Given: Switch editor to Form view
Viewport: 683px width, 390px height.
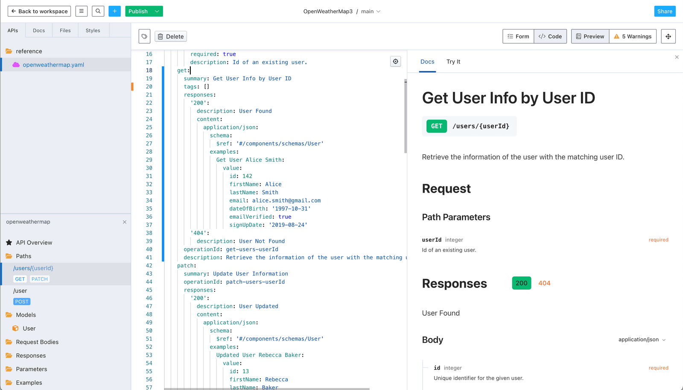Looking at the screenshot, I should [518, 37].
